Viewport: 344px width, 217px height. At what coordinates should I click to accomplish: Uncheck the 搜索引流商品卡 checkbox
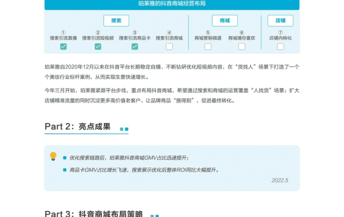(135, 46)
